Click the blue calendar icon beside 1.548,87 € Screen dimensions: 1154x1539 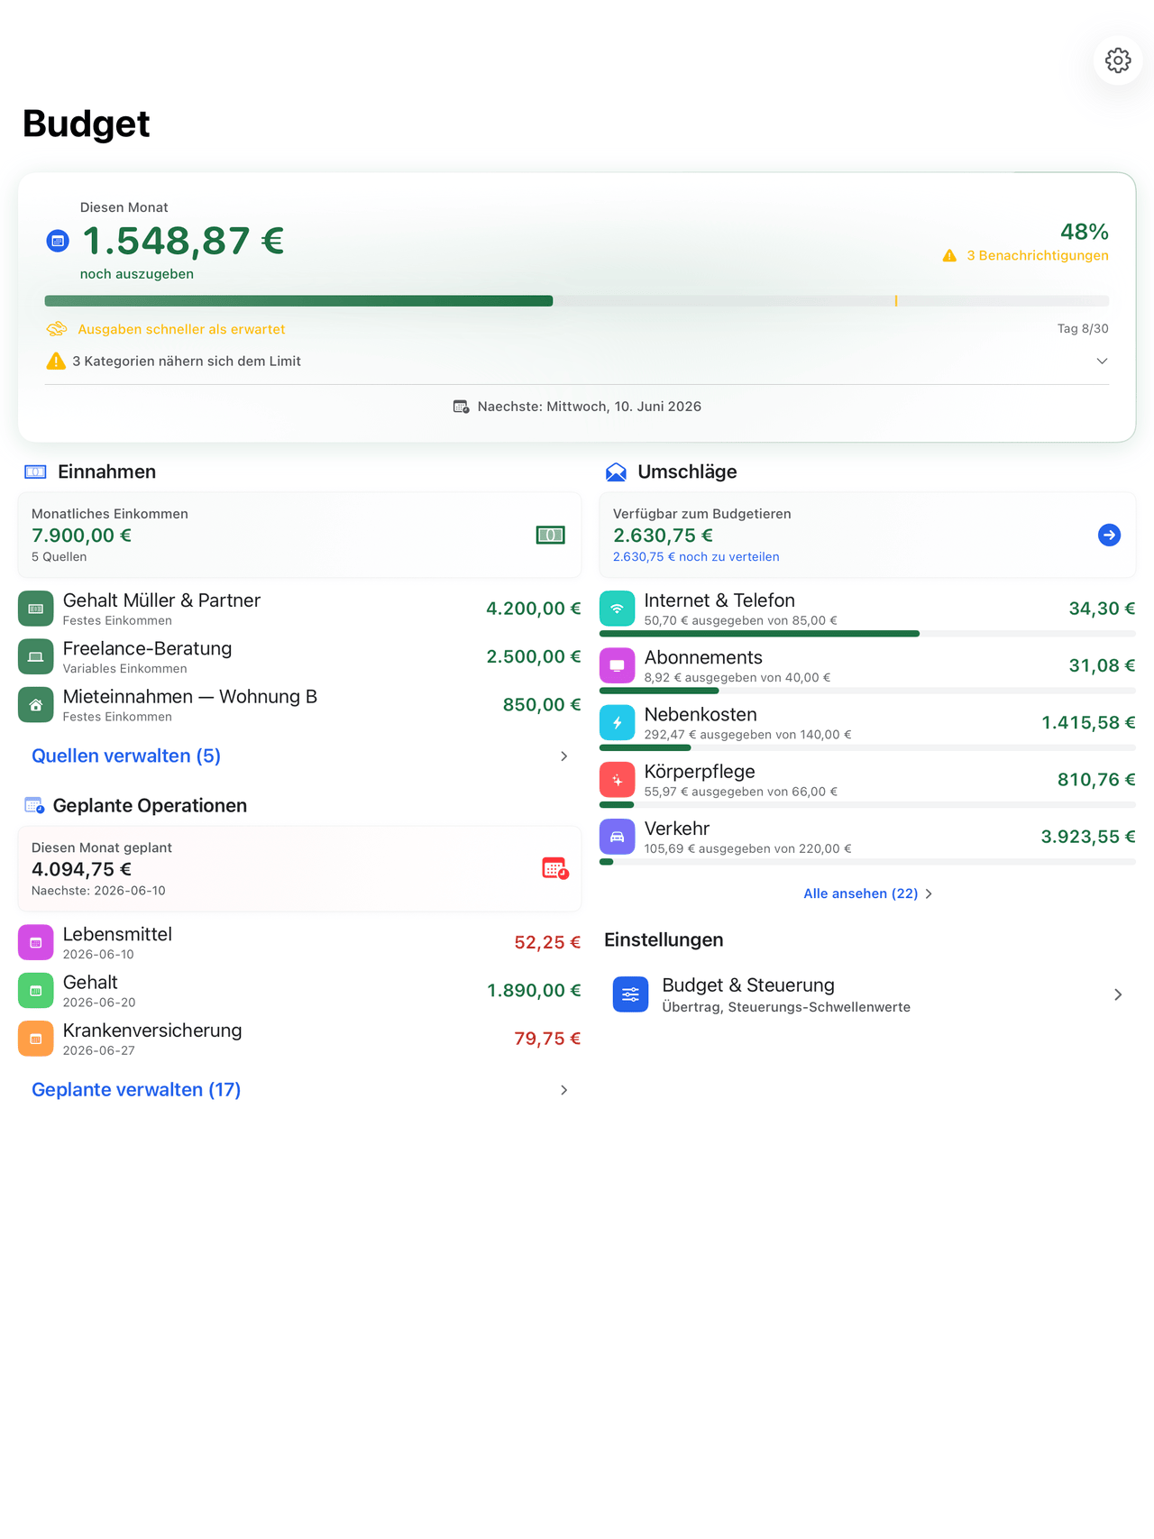[58, 241]
